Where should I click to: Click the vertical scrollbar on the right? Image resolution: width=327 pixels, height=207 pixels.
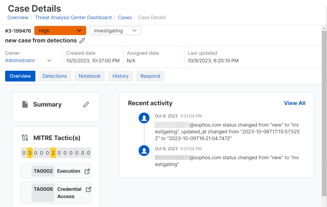click(324, 113)
